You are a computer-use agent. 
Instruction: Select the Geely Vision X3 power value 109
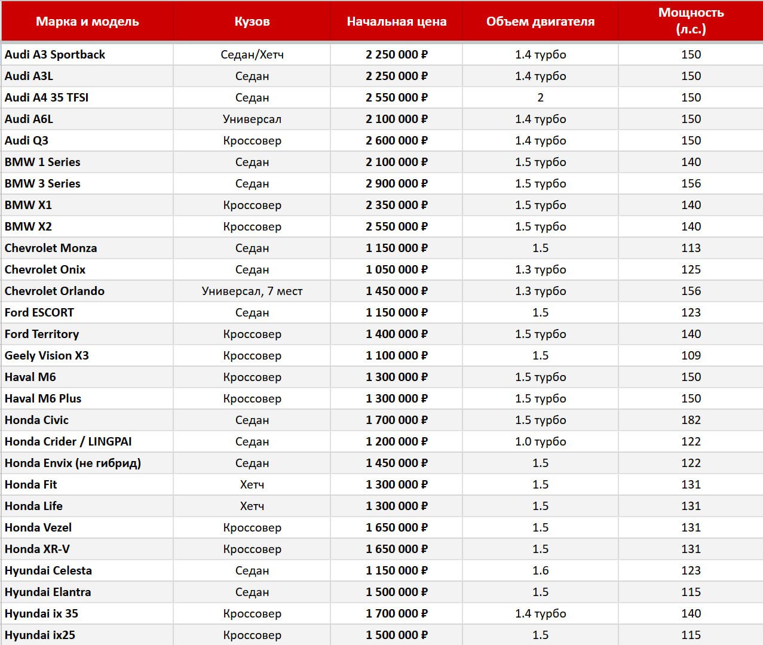tap(691, 355)
